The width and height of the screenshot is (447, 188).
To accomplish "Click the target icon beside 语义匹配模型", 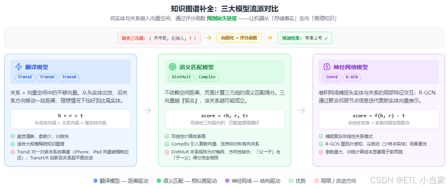I will [x=173, y=67].
